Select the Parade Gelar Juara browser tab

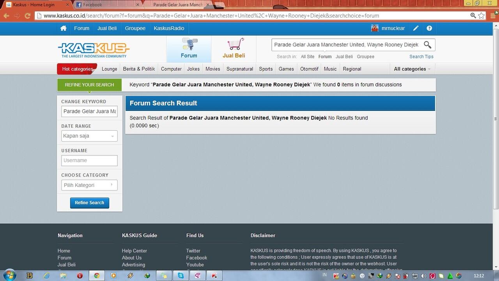[177, 5]
